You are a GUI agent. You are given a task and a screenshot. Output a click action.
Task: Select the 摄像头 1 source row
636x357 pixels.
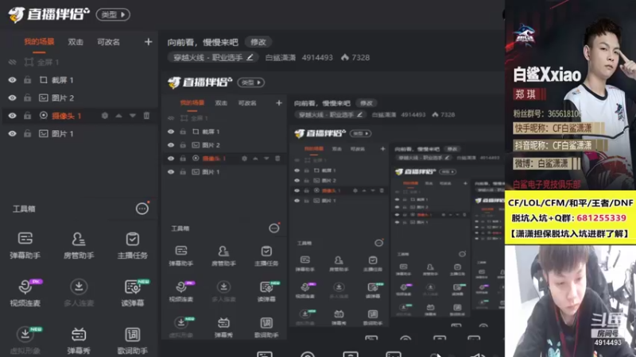pos(79,116)
